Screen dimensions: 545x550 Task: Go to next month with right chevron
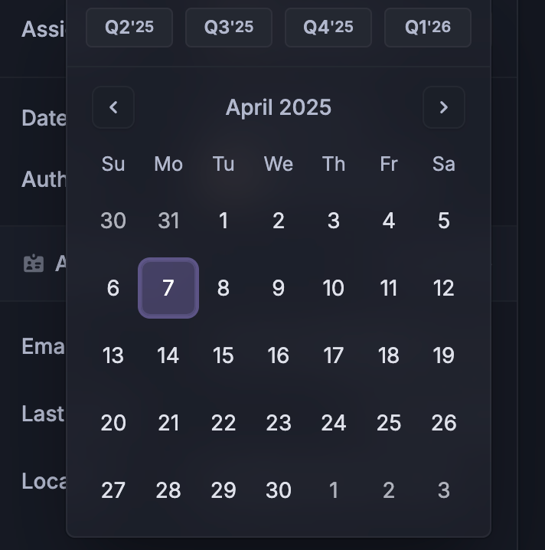(x=444, y=107)
